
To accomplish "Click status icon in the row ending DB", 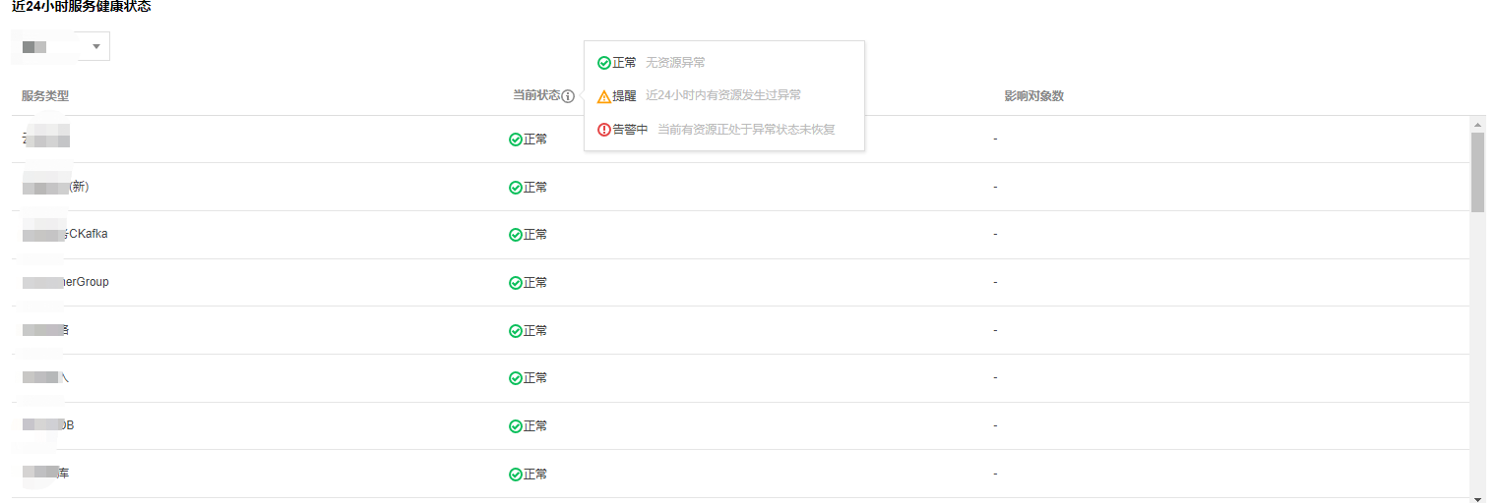I will point(515,426).
